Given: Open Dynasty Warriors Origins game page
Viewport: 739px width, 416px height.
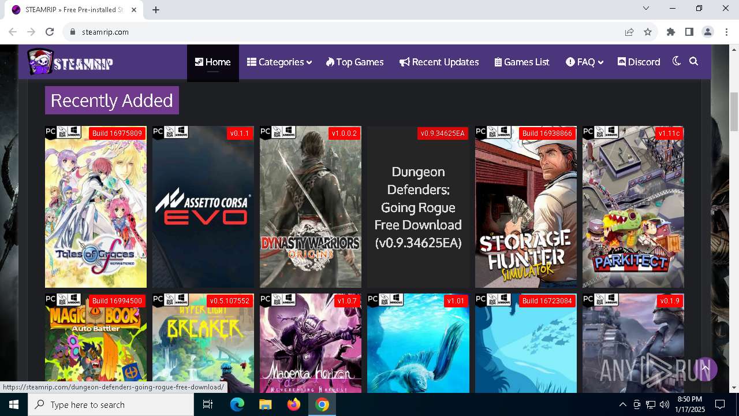Looking at the screenshot, I should [311, 207].
